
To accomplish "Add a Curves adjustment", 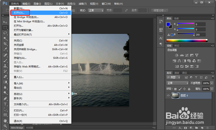I will click(x=187, y=55).
